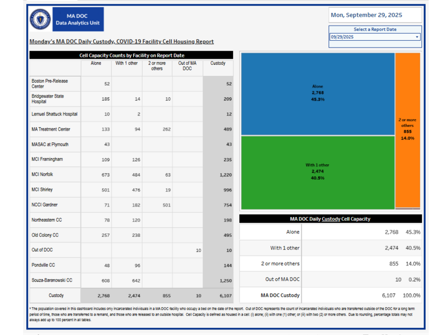Click the Custody column header in table

(218, 64)
